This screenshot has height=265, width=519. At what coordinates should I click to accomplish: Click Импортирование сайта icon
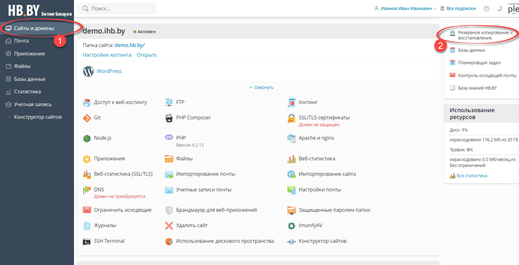[x=292, y=174]
